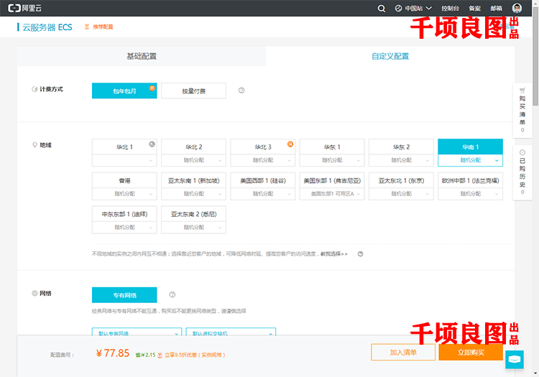Follow the 教我选择>> link
539x377 pixels.
tap(333, 254)
